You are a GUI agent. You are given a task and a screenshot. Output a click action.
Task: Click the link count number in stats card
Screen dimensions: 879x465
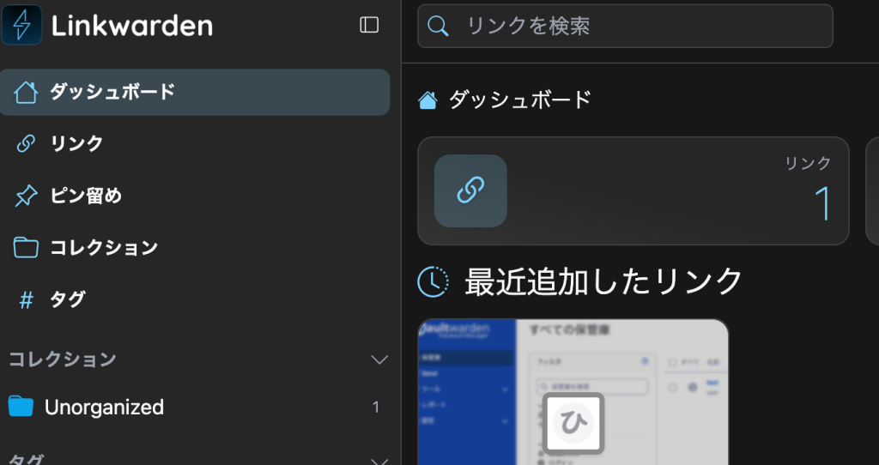click(x=821, y=204)
